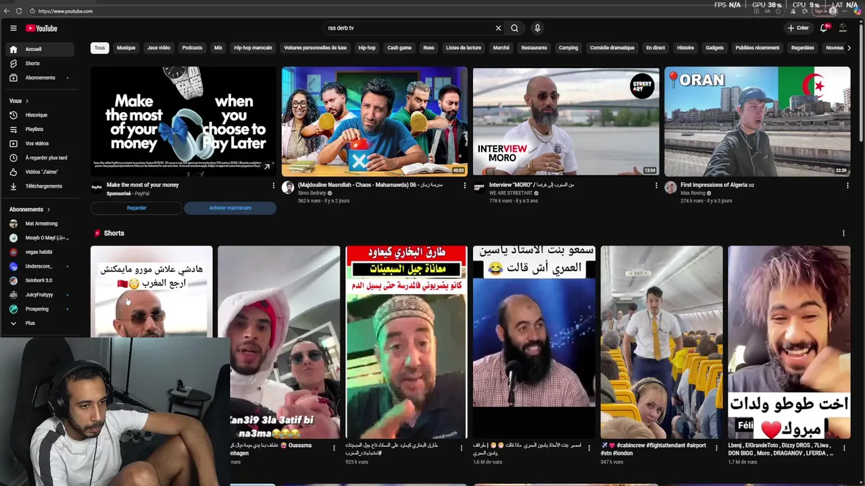Select the Gadgets filter chip
The height and width of the screenshot is (486, 865).
714,48
